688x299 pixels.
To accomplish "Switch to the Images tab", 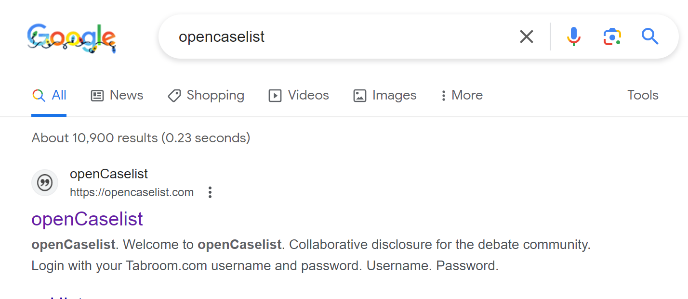I will [x=384, y=95].
